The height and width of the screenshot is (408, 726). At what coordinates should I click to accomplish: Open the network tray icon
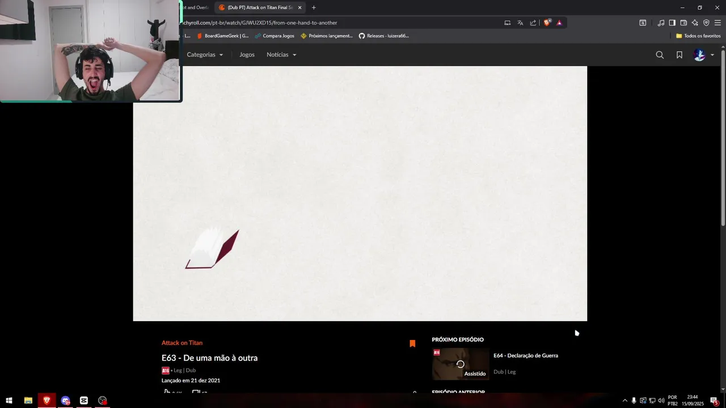pos(652,401)
